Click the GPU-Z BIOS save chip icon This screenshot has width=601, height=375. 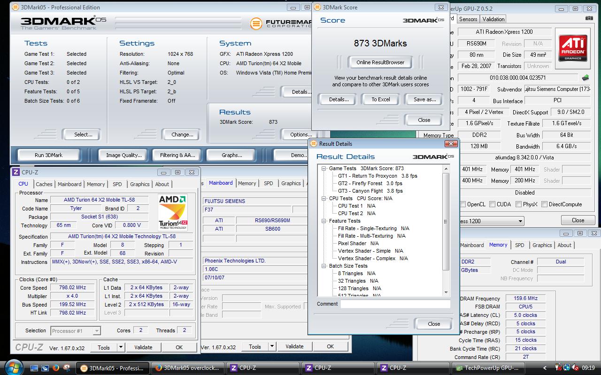(586, 77)
